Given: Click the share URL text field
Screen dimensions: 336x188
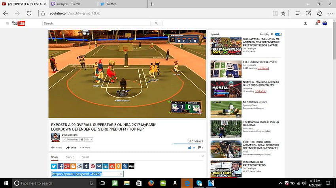Looking at the screenshot, I should (x=87, y=174).
